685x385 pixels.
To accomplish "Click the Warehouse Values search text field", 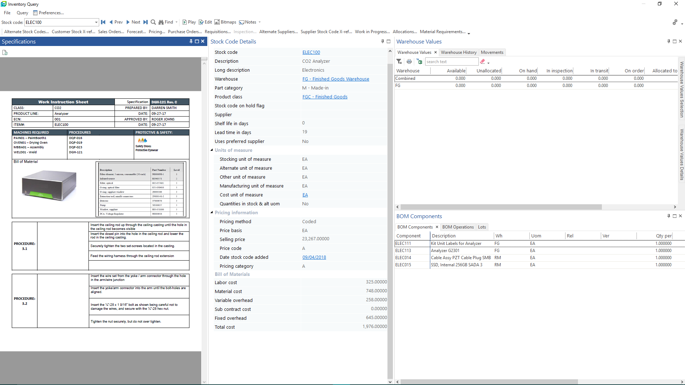I will (451, 62).
